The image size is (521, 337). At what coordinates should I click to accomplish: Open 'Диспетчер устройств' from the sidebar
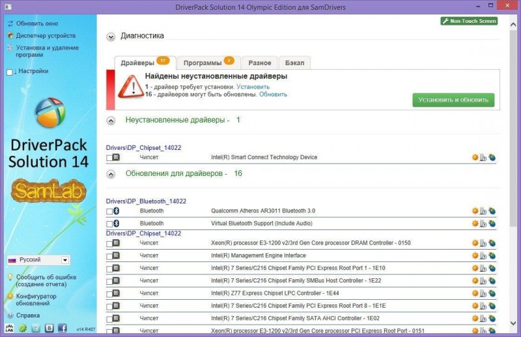[46, 36]
